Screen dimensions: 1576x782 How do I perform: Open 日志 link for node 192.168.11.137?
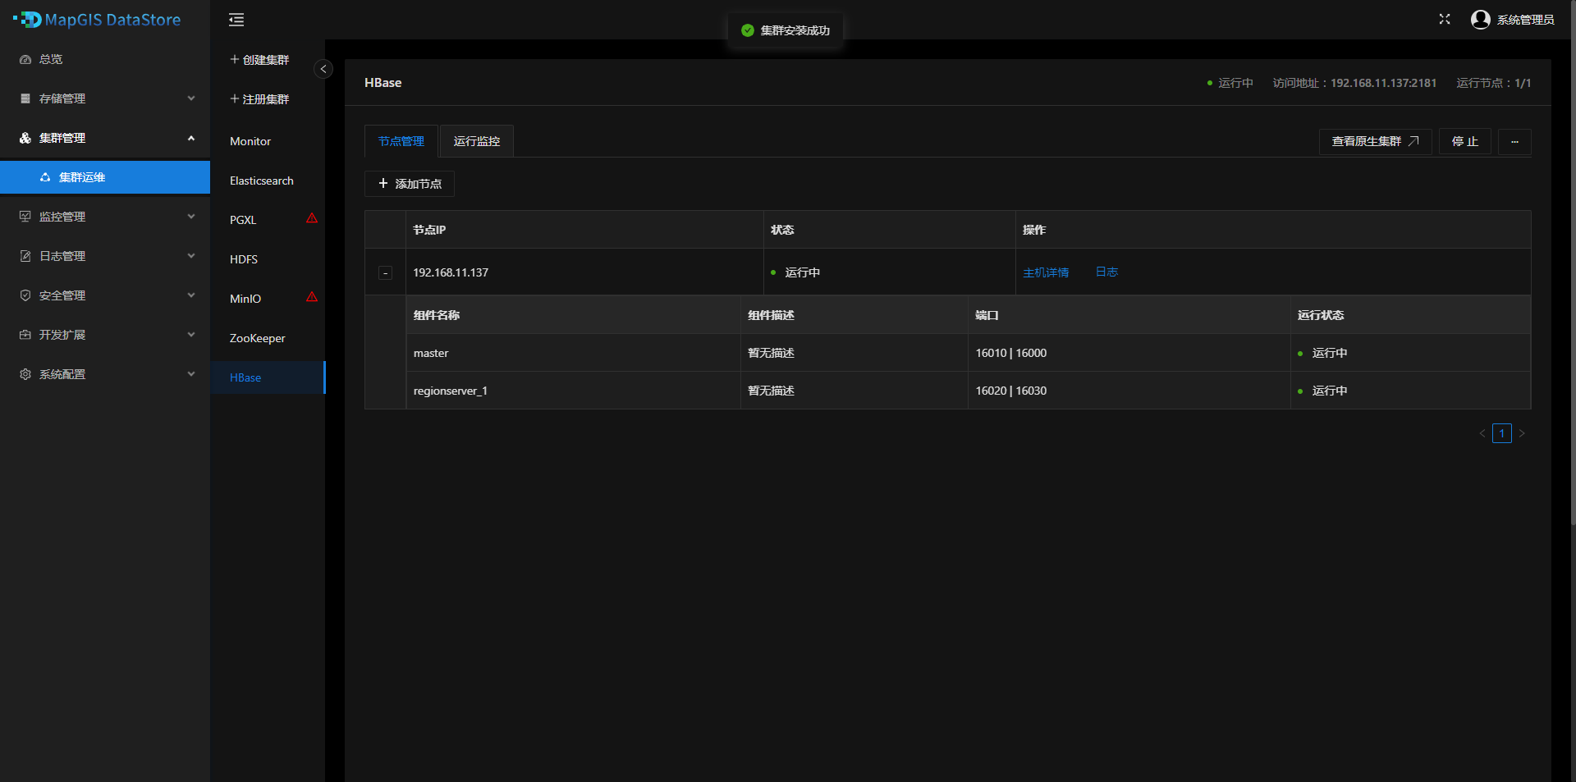(x=1106, y=272)
